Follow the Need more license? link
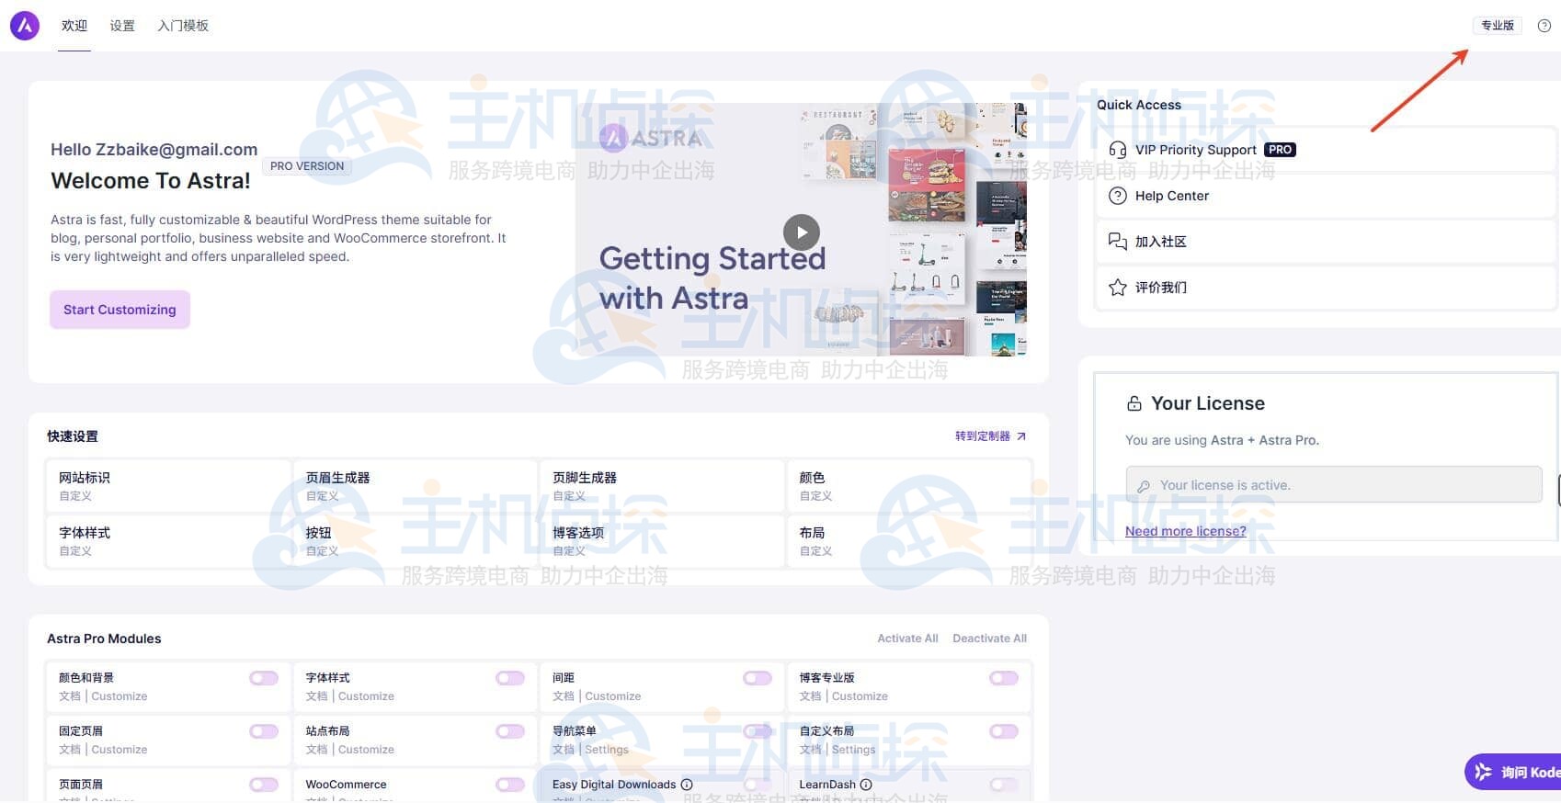The image size is (1561, 803). coord(1185,531)
